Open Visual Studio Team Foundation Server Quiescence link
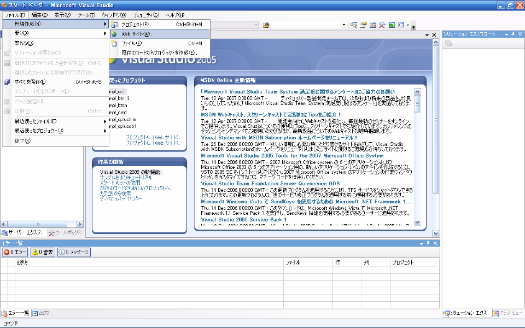This screenshot has height=328, width=525. (271, 184)
